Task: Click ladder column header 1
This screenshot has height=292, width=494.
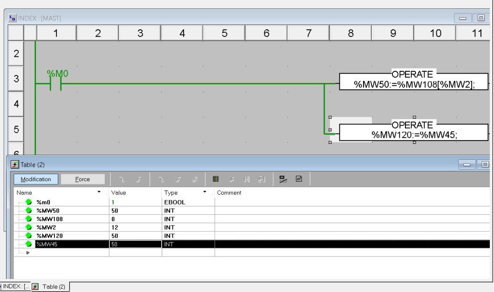Action: click(56, 33)
